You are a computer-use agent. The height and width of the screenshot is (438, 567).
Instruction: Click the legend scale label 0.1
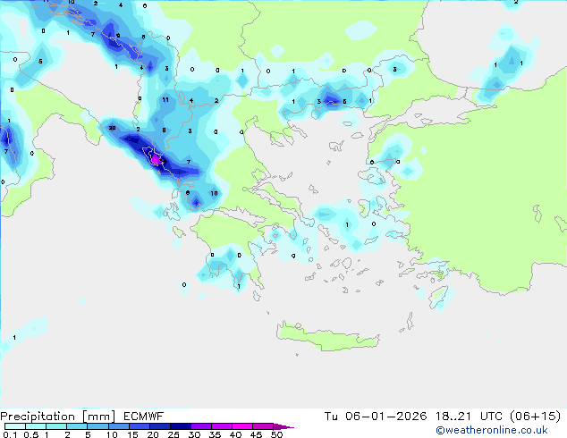(x=10, y=434)
